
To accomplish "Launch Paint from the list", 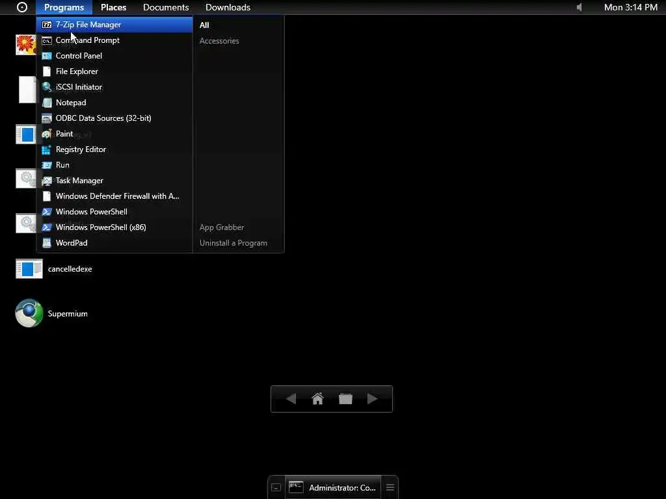I will 114,134.
